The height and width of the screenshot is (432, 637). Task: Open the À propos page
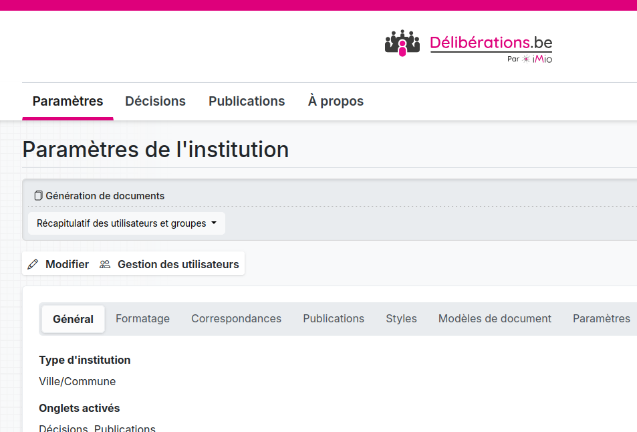[336, 101]
